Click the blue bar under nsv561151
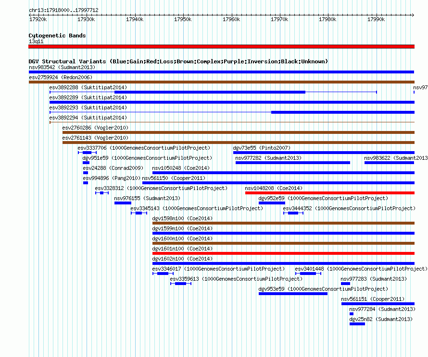The height and width of the screenshot is (357, 428). point(378,304)
